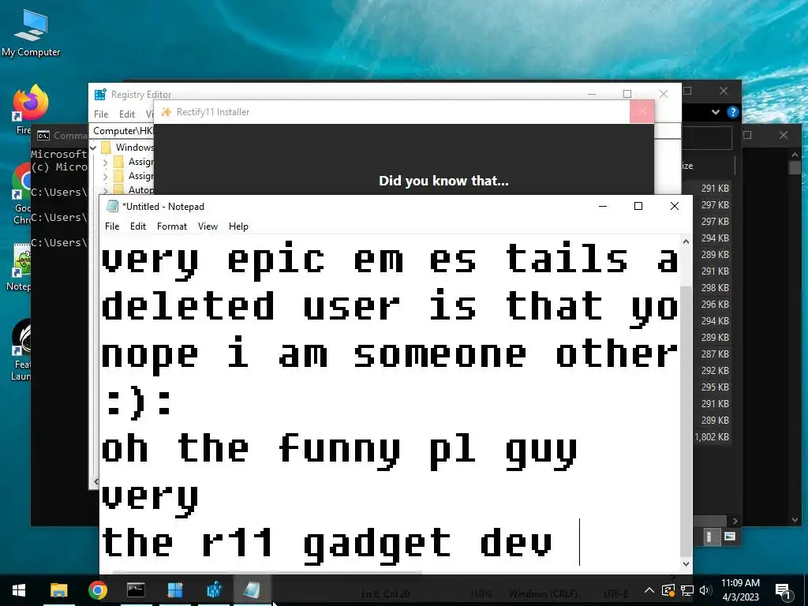Switch Explorer to large icons view
The height and width of the screenshot is (606, 808).
click(x=729, y=537)
